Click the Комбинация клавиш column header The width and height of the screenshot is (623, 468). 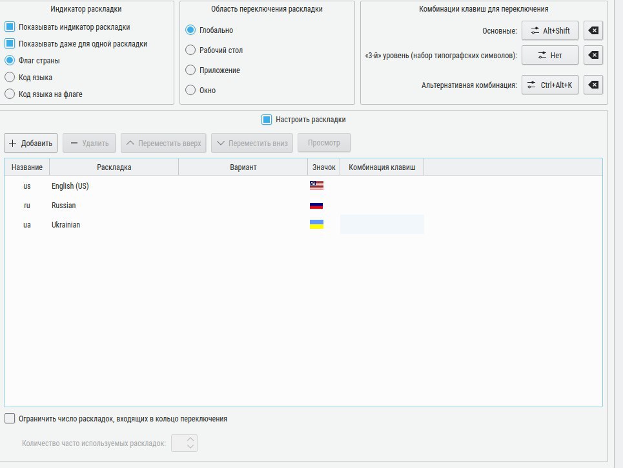382,167
